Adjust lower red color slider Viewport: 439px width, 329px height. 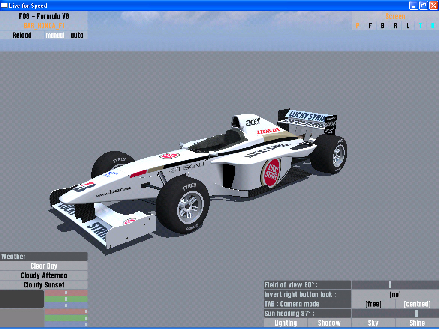(66, 312)
